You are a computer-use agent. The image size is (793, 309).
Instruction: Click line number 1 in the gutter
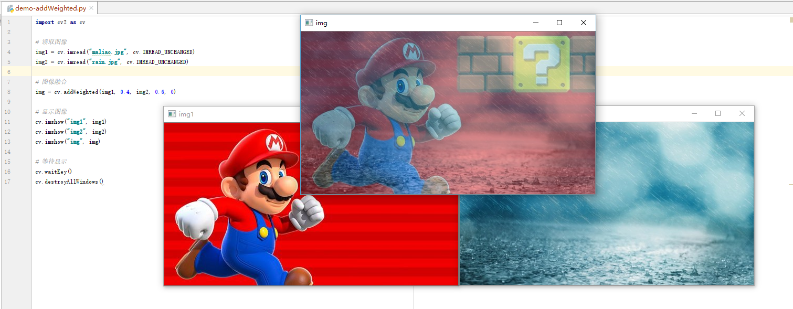click(8, 23)
